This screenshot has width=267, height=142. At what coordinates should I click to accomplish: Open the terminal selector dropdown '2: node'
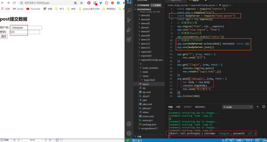tap(238, 107)
